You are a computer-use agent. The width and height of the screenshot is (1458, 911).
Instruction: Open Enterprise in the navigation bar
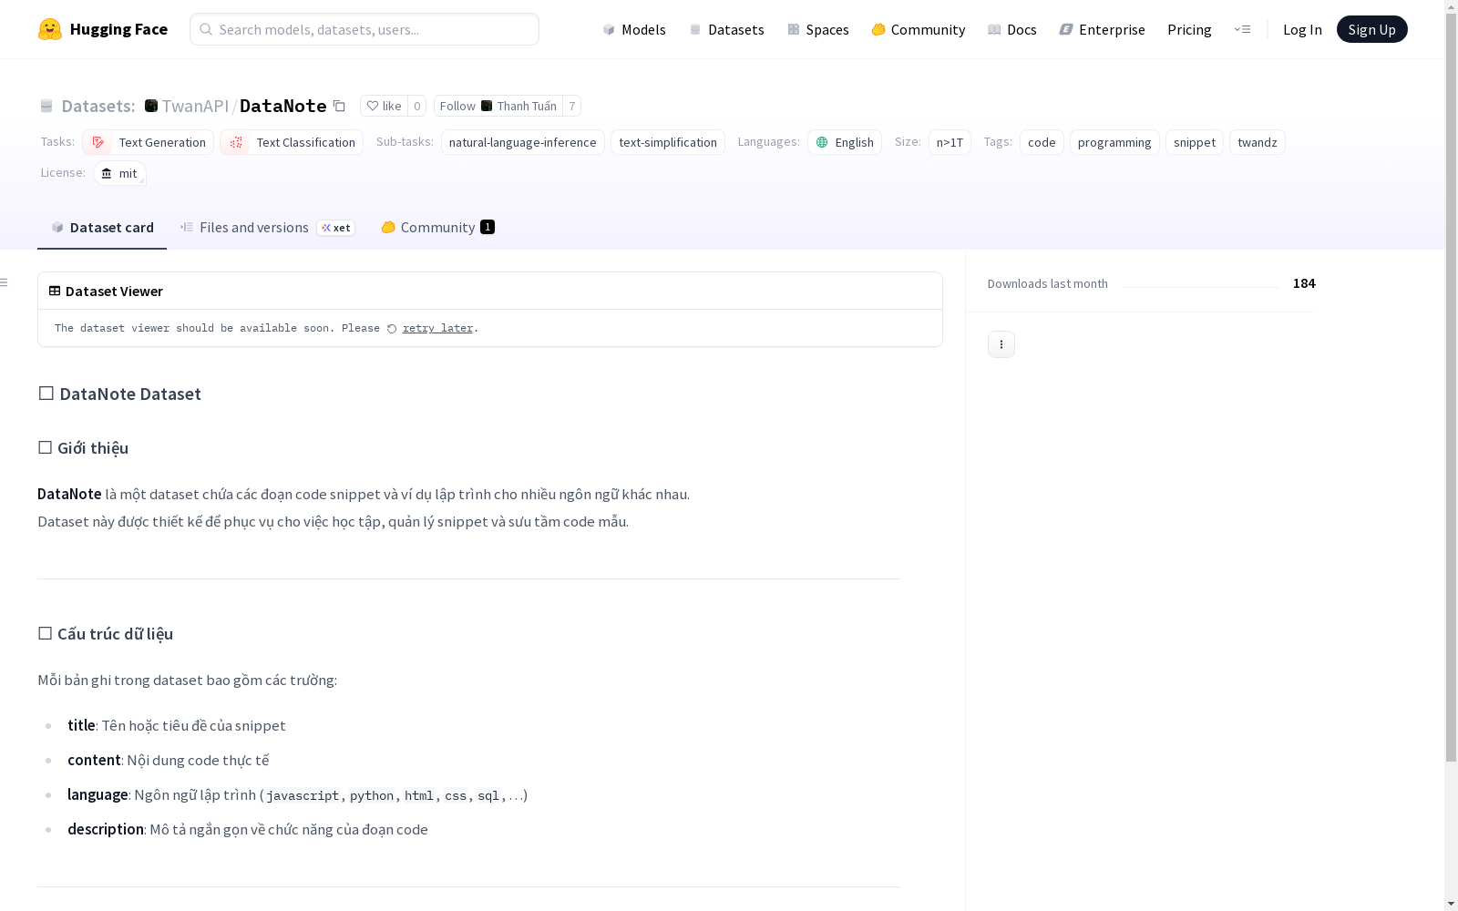coord(1103,29)
